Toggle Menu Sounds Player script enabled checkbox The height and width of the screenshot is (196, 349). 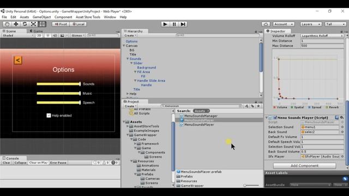pos(275,118)
